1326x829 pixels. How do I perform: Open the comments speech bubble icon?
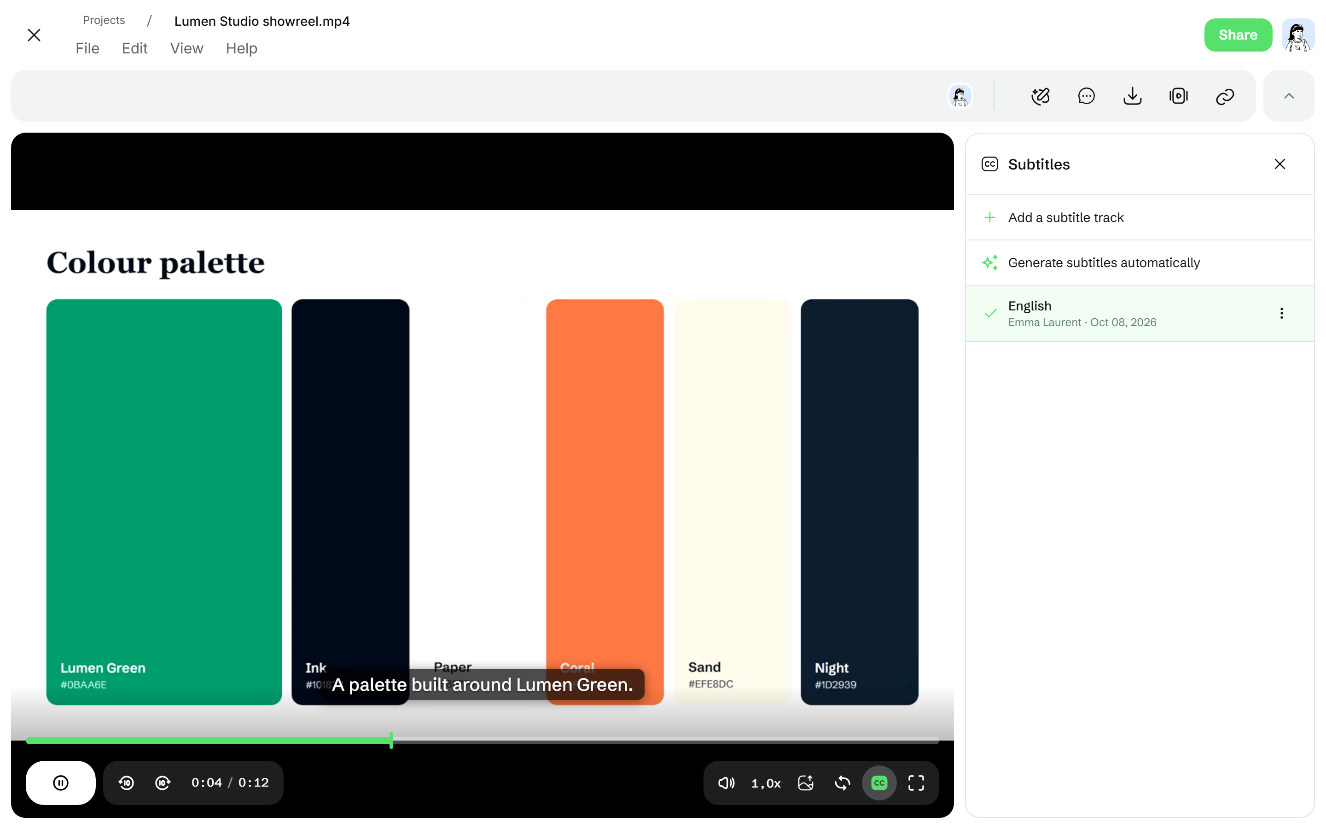[x=1086, y=96]
